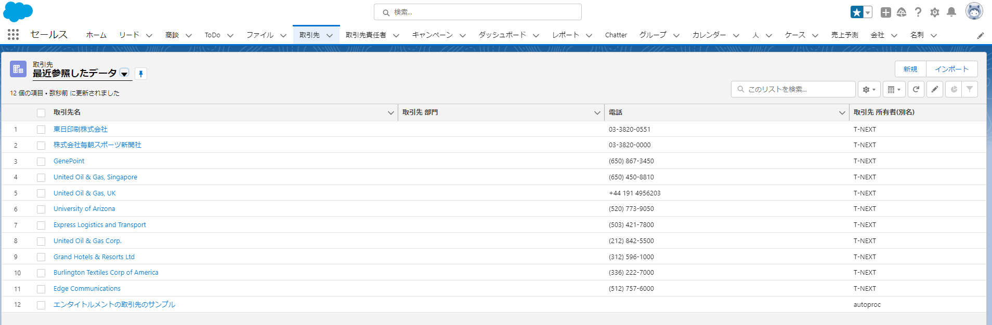
Task: Click owner alias autoproc
Action: [x=867, y=305]
